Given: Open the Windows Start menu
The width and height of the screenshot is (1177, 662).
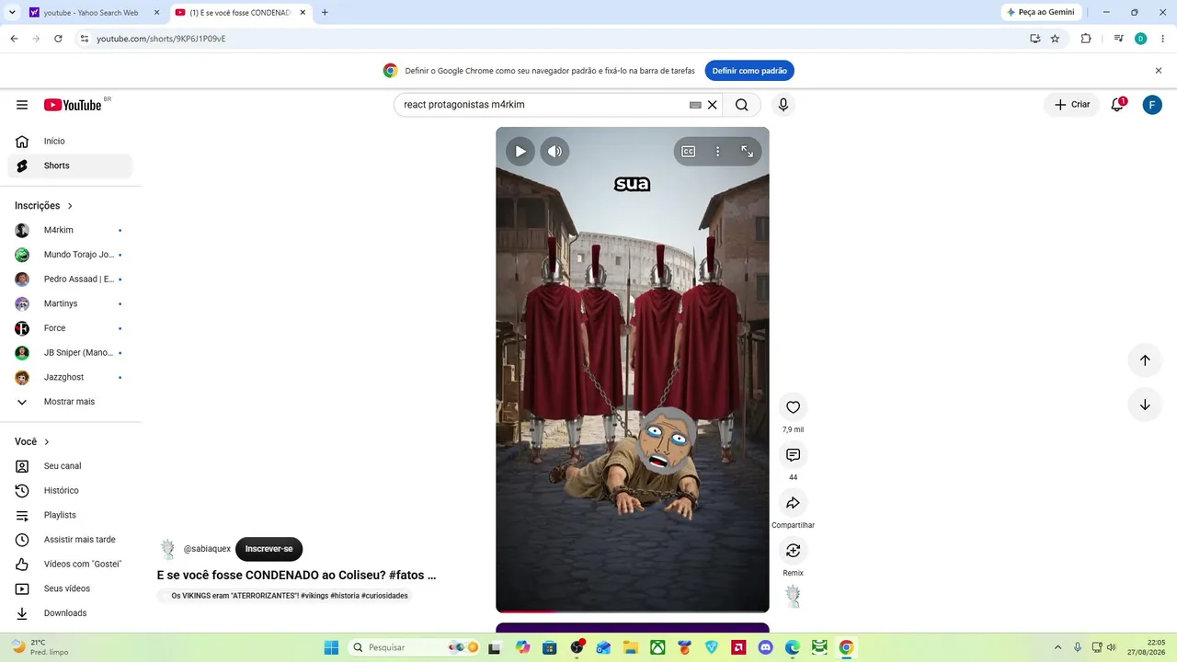Looking at the screenshot, I should click(x=331, y=647).
